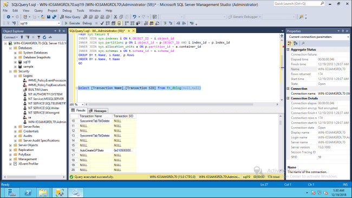
Task: Click the Save file disk icon
Action: (x=49, y=17)
